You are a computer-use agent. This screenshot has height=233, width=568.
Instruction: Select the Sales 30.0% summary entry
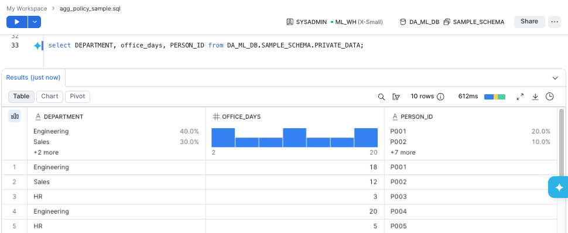pyautogui.click(x=116, y=142)
